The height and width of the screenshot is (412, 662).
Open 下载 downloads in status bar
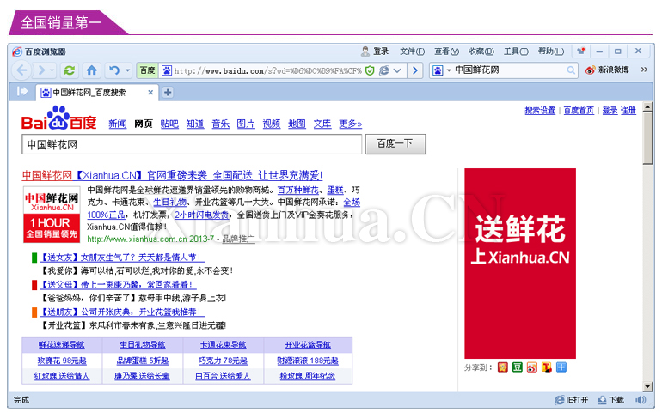point(610,400)
